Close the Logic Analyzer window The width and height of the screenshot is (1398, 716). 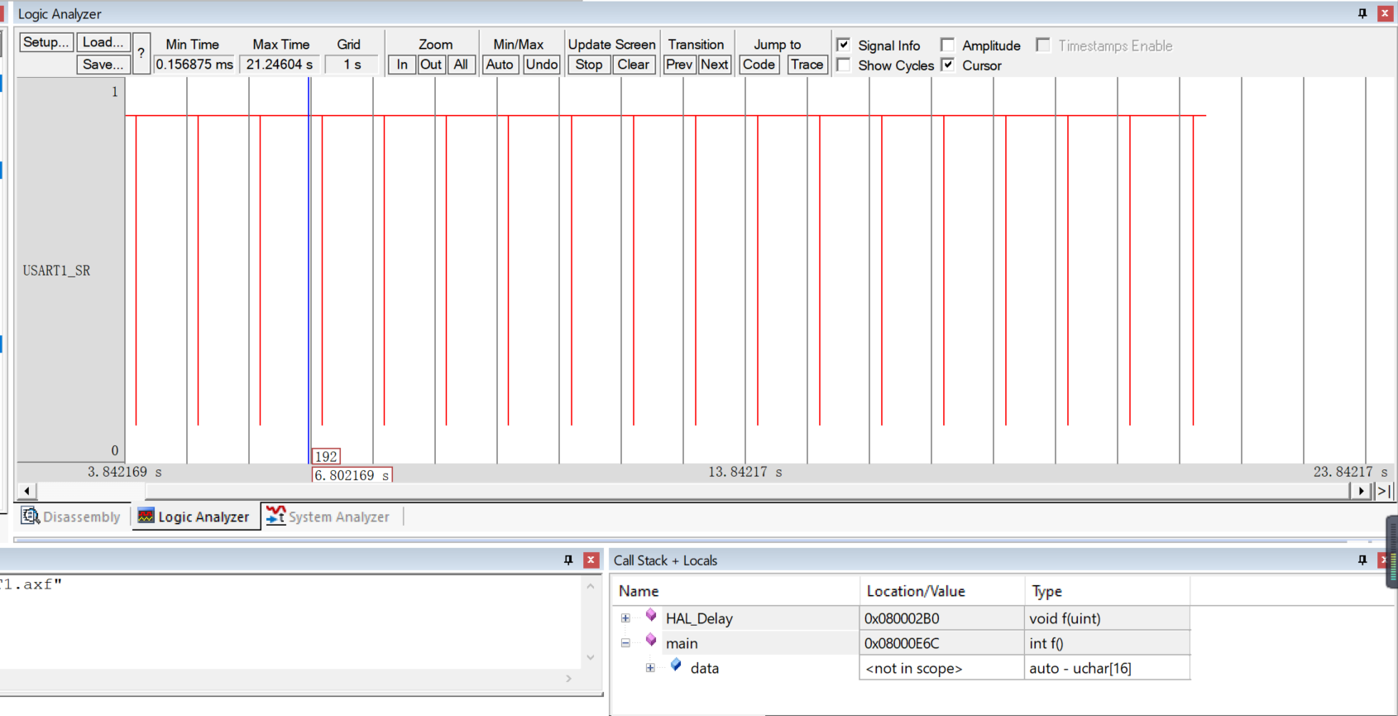pos(1385,13)
